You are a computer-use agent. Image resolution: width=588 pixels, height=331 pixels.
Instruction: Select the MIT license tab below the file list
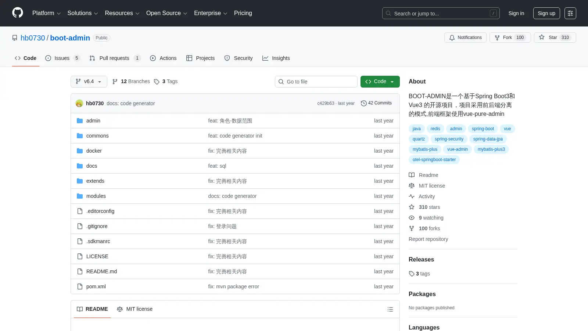[135, 309]
